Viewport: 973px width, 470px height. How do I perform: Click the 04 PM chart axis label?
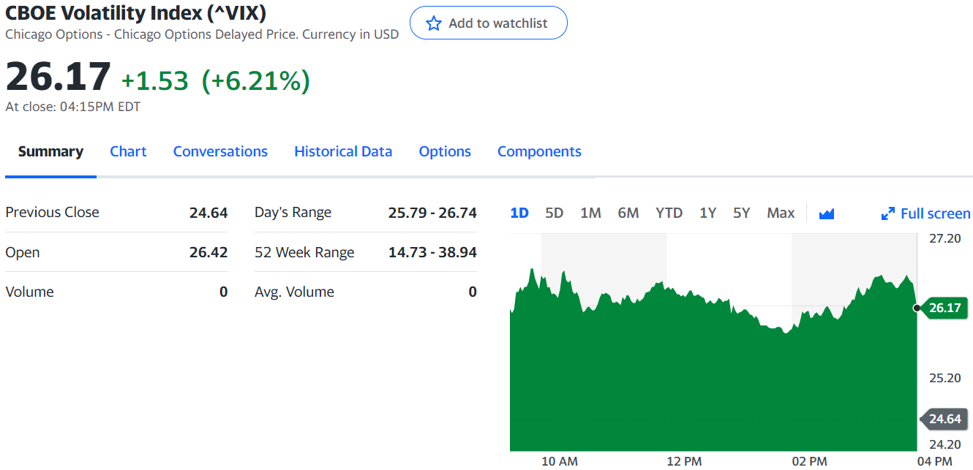pyautogui.click(x=934, y=461)
